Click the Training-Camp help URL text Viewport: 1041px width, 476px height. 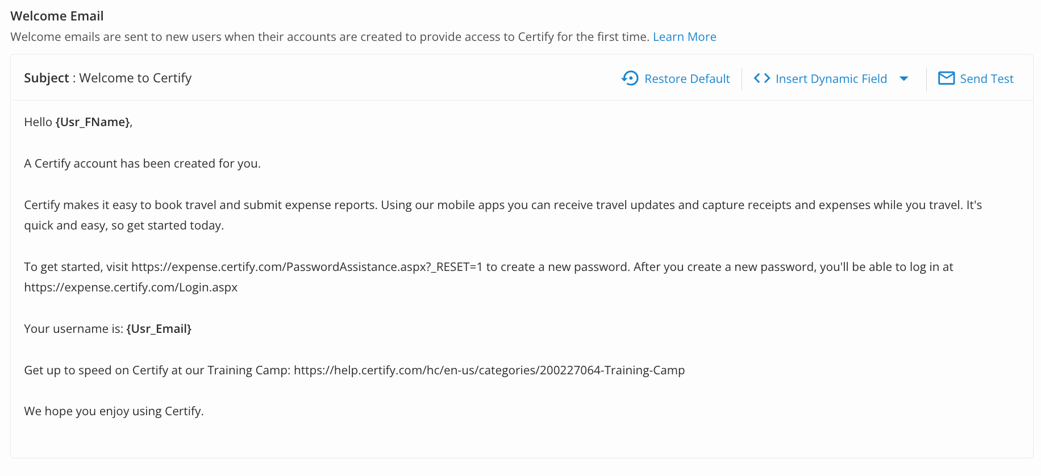[x=489, y=370]
